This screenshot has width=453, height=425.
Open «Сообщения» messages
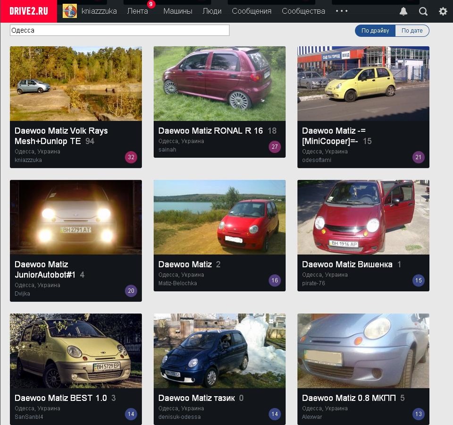tap(252, 11)
